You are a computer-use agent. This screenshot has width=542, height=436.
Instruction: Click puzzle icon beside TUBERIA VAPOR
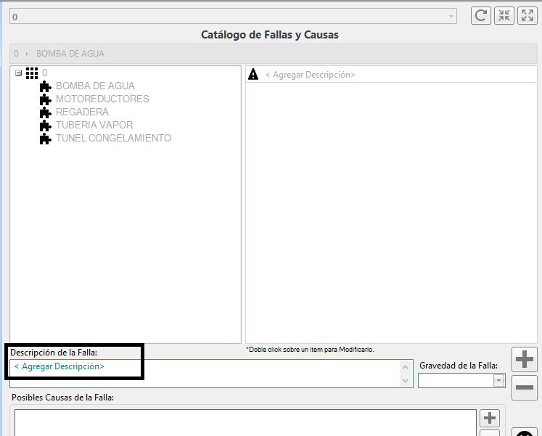pyautogui.click(x=45, y=126)
